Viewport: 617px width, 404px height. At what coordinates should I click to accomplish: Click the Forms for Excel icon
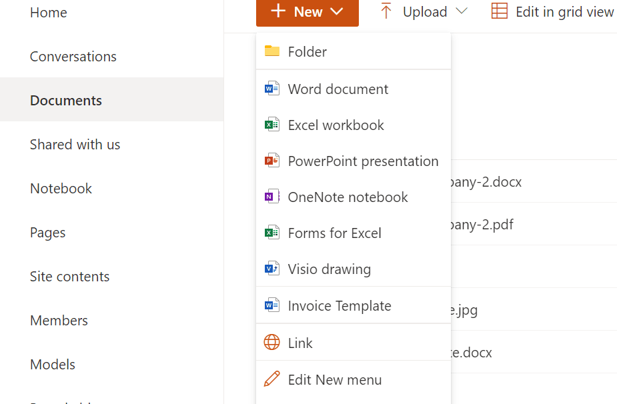pyautogui.click(x=272, y=233)
